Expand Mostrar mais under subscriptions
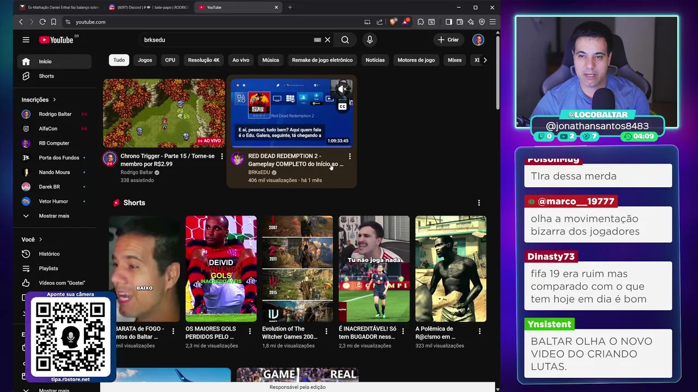Screen dimensions: 698x392 (55, 216)
